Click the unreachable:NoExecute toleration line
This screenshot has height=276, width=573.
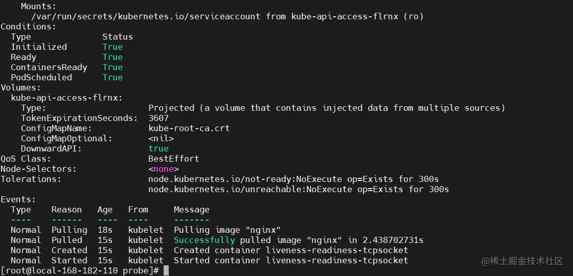tap(299, 190)
